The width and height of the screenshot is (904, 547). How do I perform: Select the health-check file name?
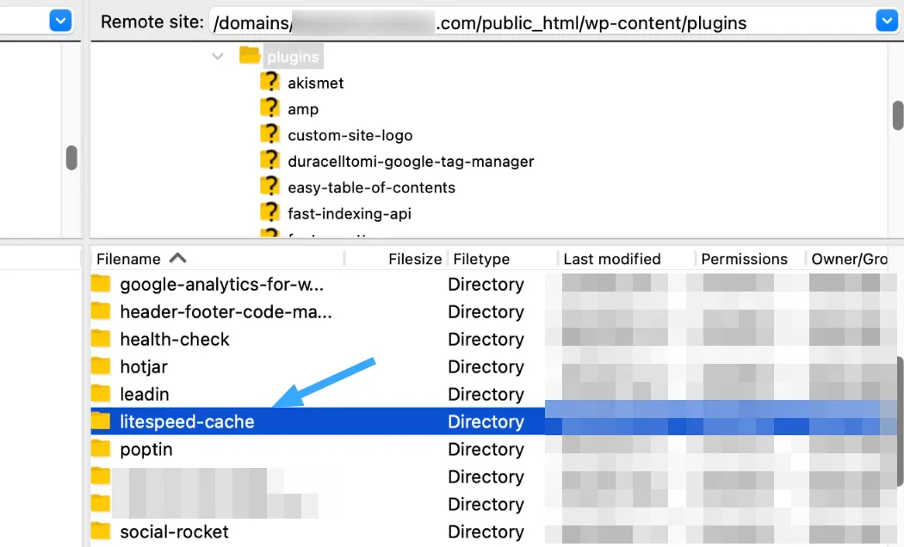175,339
